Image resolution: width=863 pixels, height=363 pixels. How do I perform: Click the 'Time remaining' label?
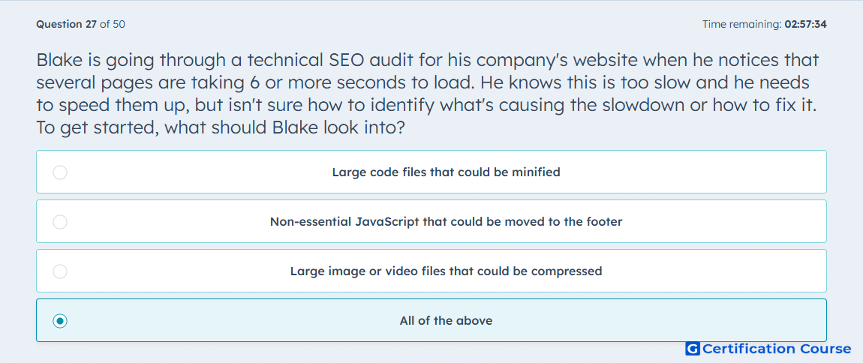(741, 25)
